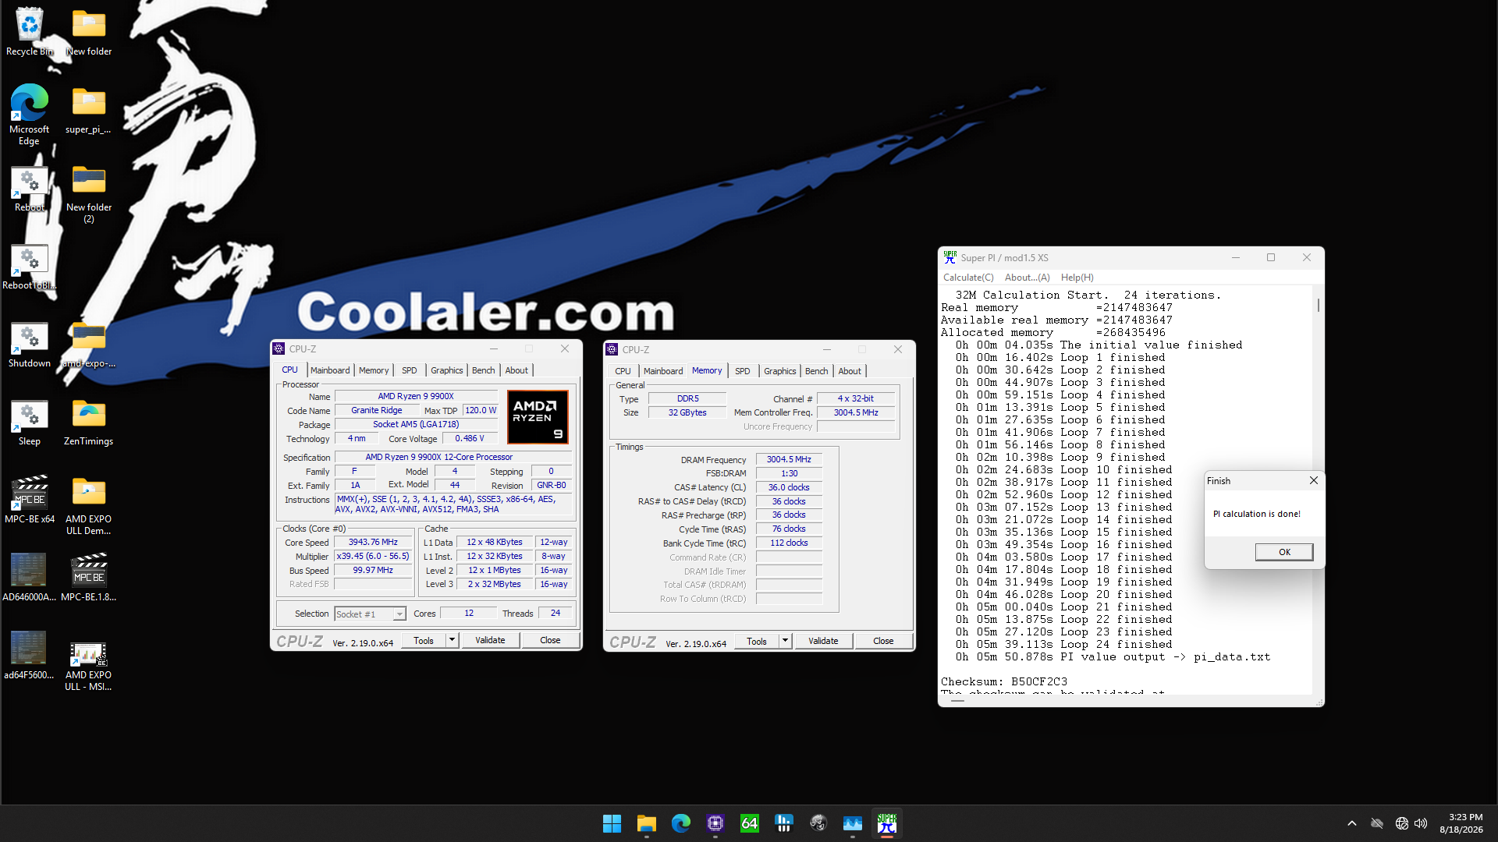Image resolution: width=1498 pixels, height=842 pixels.
Task: Open the ad64F5600... image file
Action: coord(30,656)
